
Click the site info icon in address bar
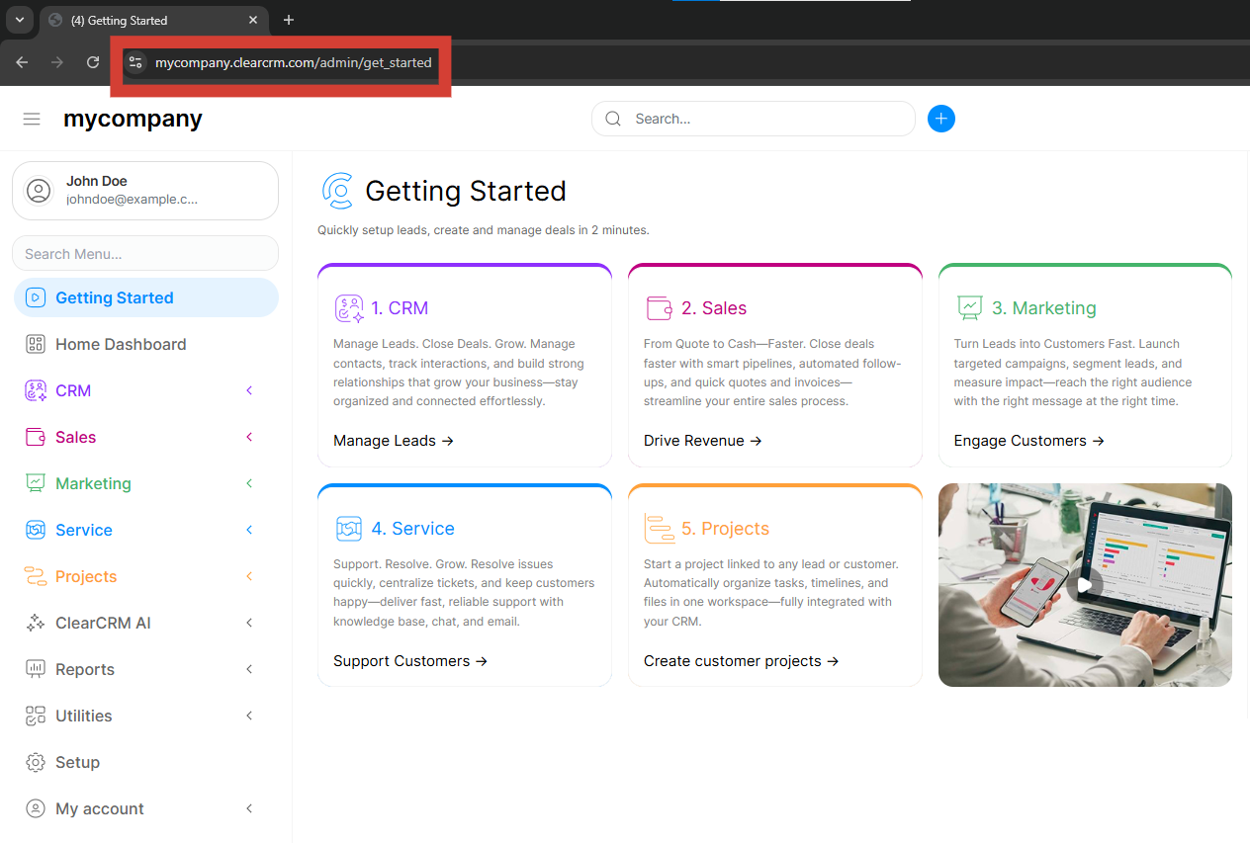[136, 62]
